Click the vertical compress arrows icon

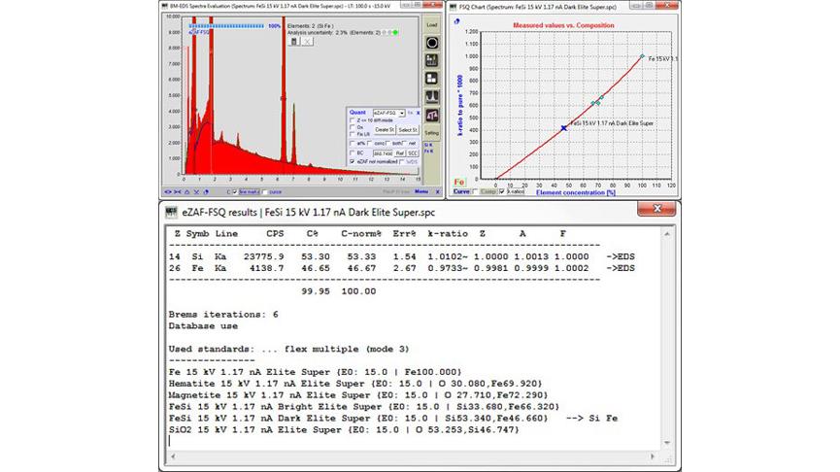196,191
